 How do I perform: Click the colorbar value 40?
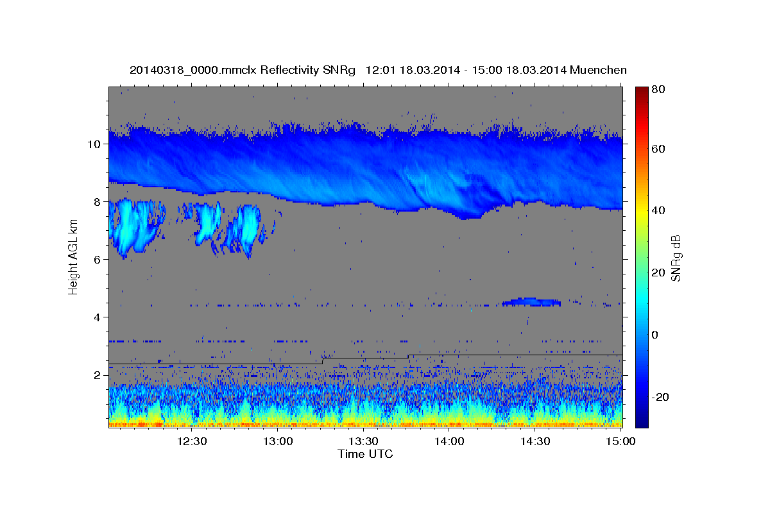[x=658, y=210]
